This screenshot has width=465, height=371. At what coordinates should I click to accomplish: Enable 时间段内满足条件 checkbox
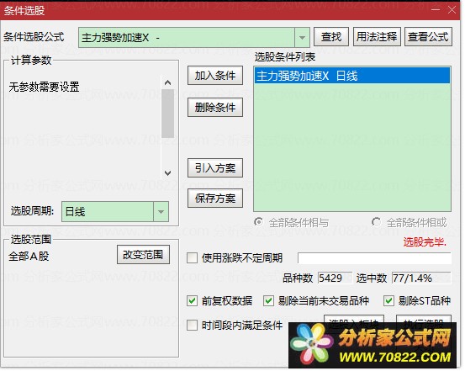pyautogui.click(x=193, y=325)
